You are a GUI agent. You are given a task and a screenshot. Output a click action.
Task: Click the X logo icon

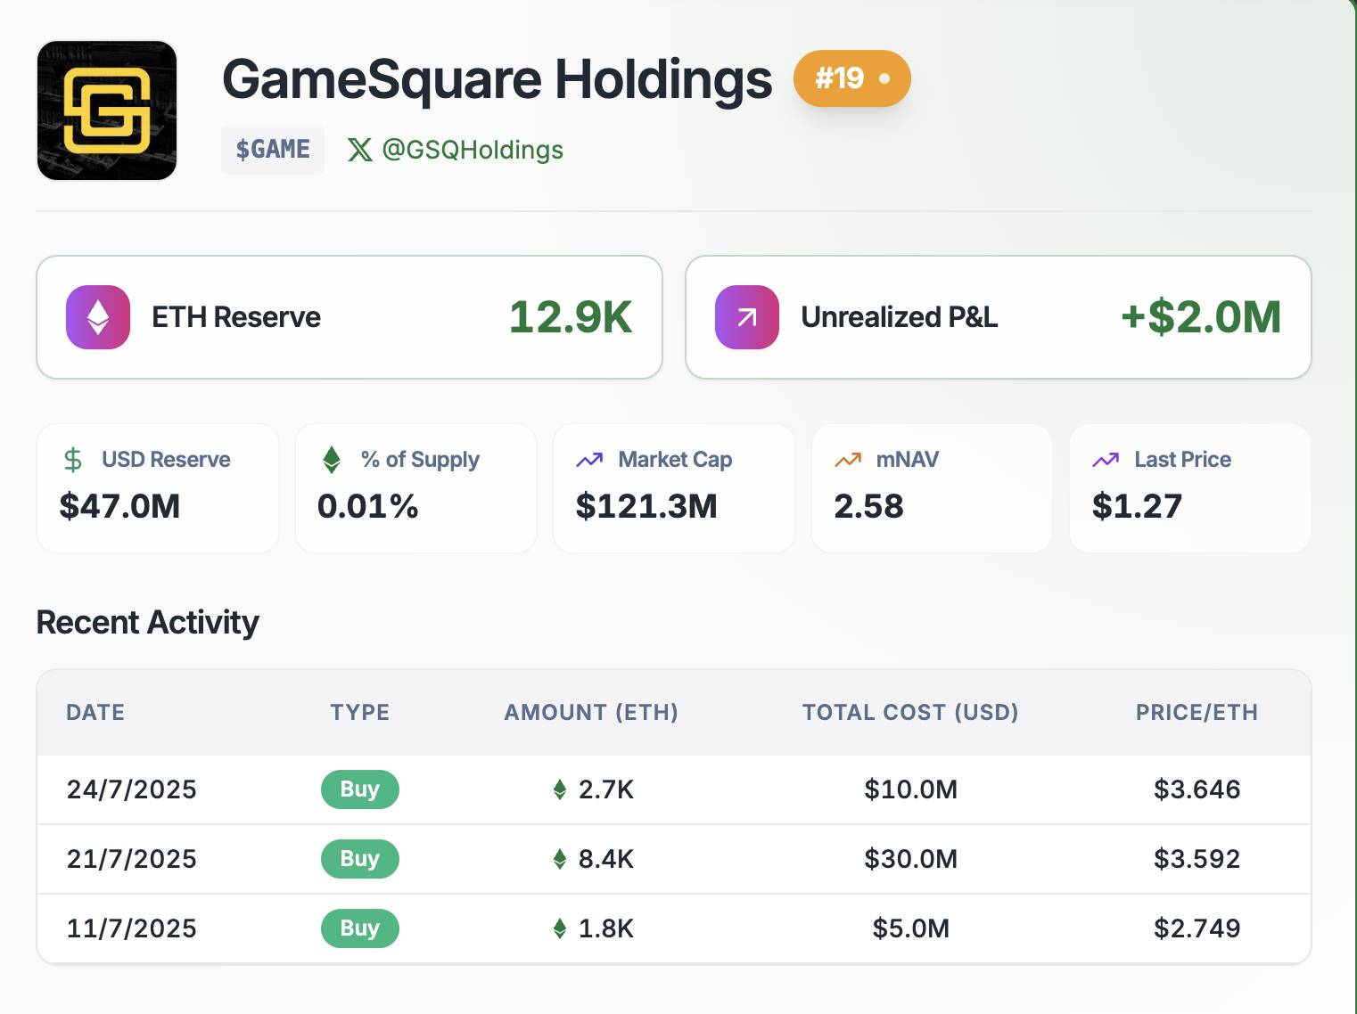(x=360, y=150)
